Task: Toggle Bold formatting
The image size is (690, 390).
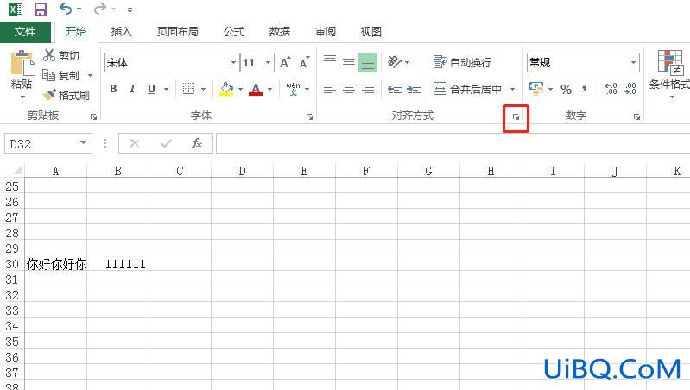Action: [x=113, y=89]
